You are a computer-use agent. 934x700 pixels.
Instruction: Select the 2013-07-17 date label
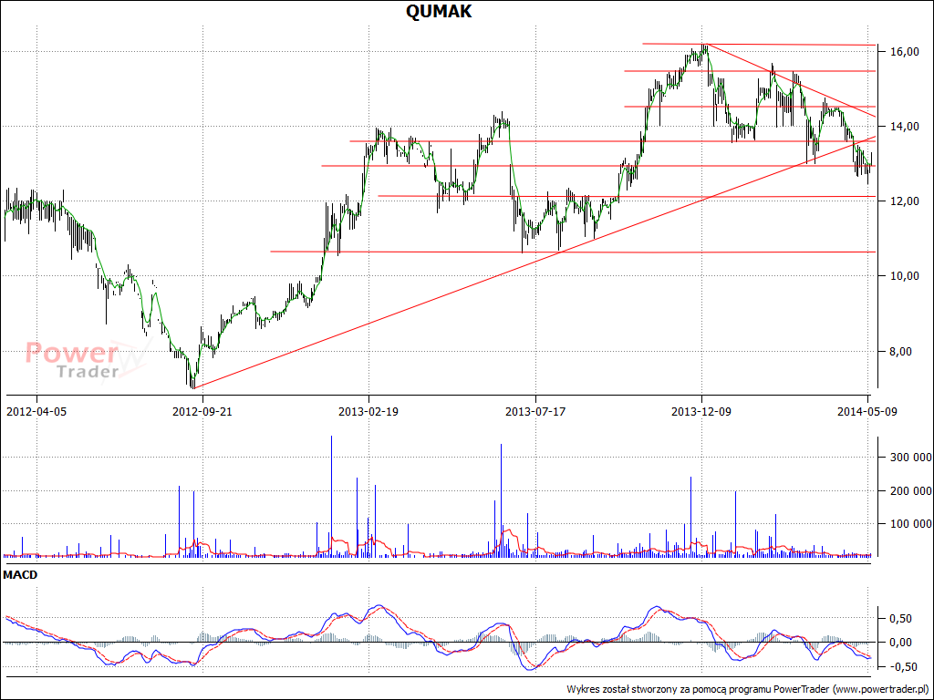click(534, 411)
